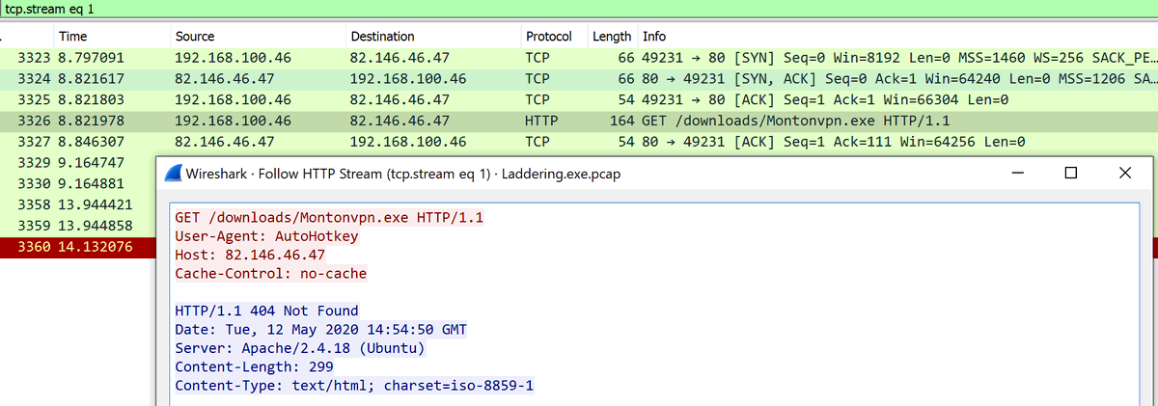Click Protocol cell 'HTTP' in packet 3326
The image size is (1158, 406).
(x=541, y=120)
